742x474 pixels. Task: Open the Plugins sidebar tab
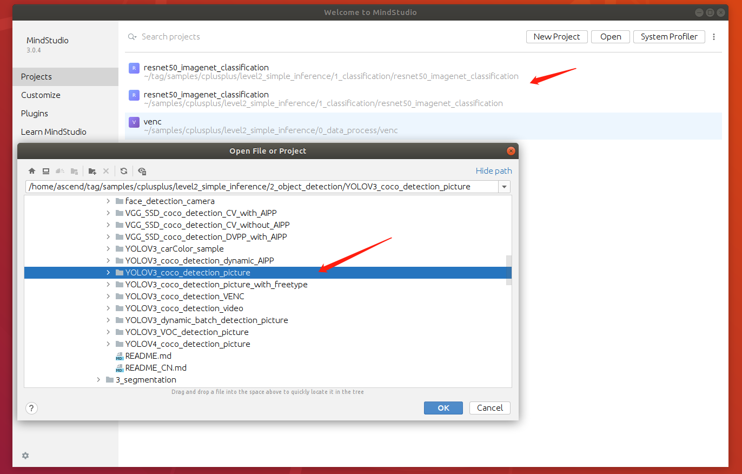pos(65,114)
